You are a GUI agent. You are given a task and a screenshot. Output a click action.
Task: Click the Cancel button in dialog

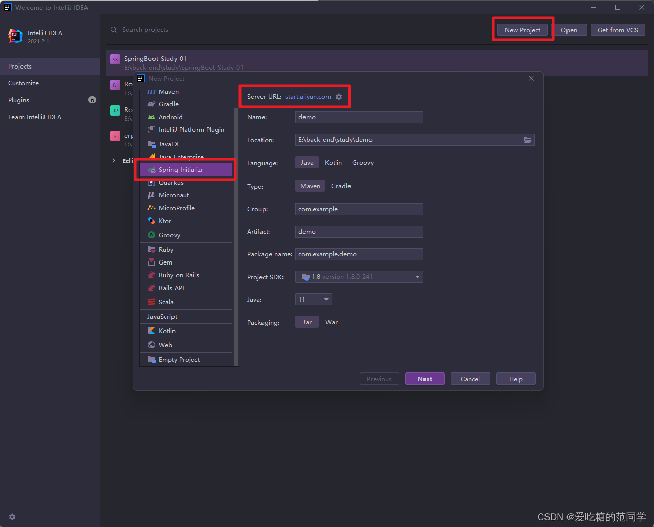[x=470, y=379]
